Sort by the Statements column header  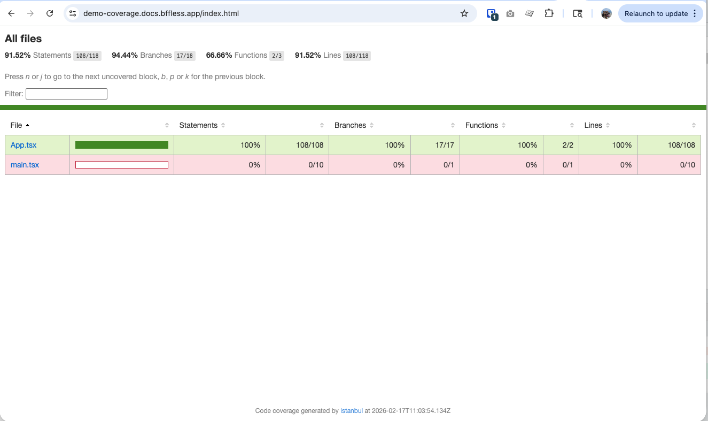point(198,125)
